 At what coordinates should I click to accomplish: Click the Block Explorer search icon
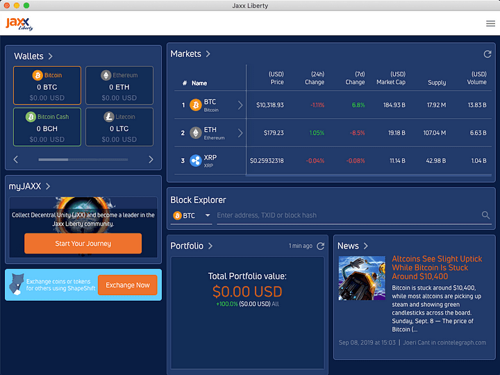pyautogui.click(x=485, y=215)
